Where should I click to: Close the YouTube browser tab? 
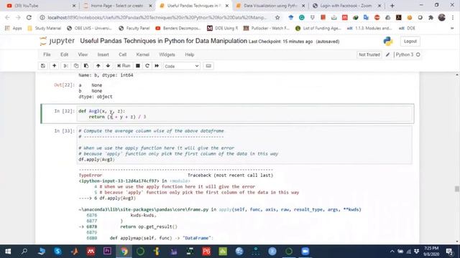tap(74, 6)
